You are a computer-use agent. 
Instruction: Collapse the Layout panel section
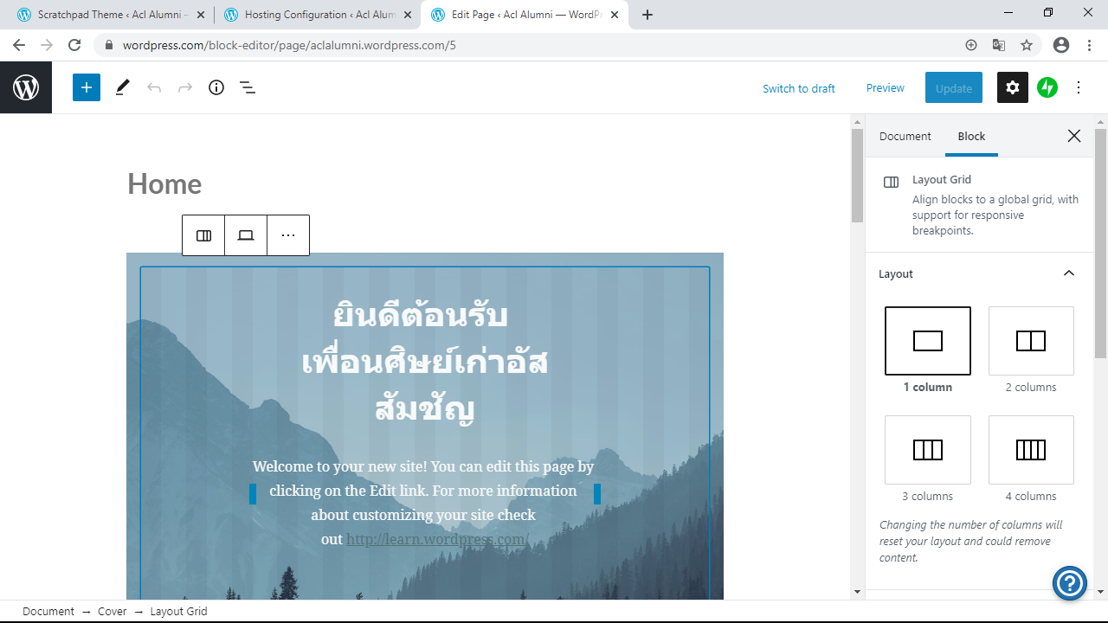(1068, 273)
